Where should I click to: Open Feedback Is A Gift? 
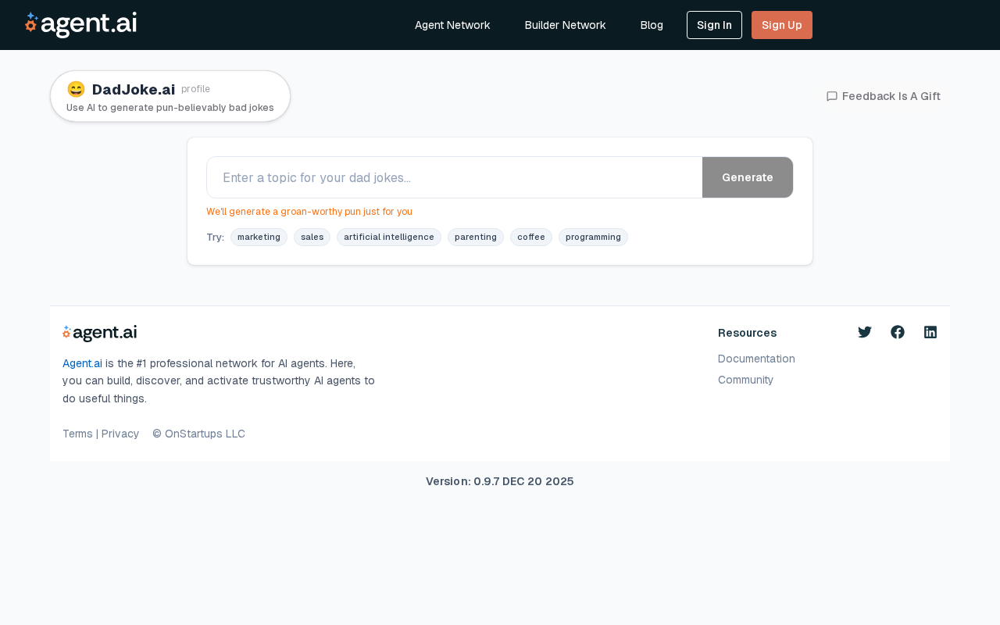click(x=884, y=96)
